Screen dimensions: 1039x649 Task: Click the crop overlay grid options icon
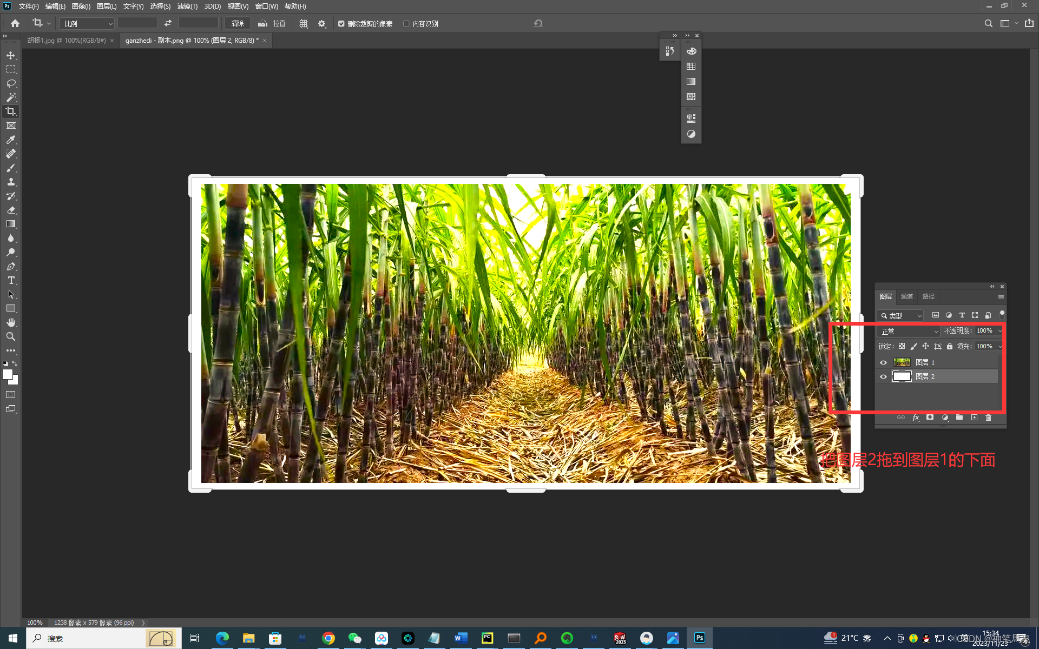click(x=303, y=24)
